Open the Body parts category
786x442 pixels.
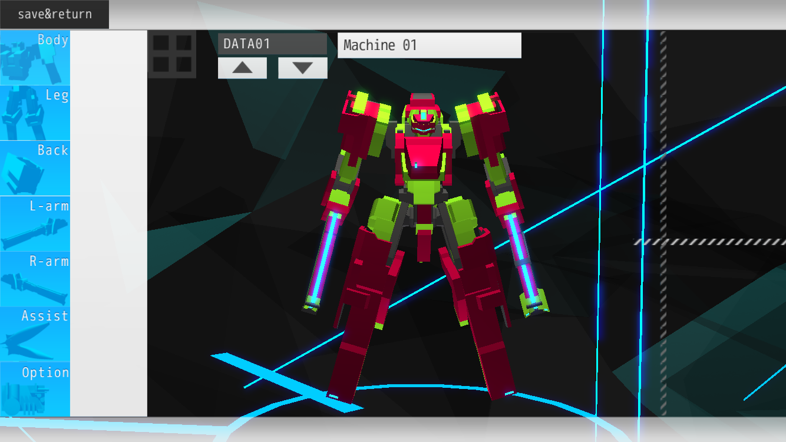(x=35, y=58)
